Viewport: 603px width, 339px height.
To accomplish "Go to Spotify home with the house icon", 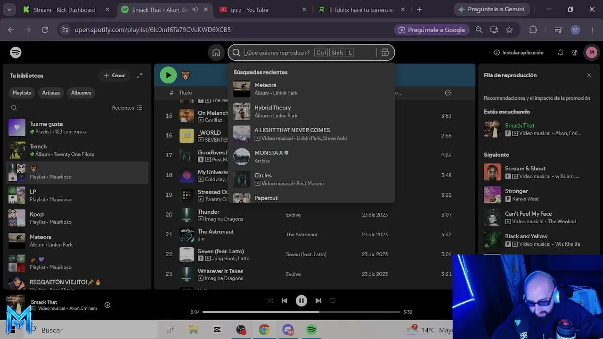I will tap(216, 53).
